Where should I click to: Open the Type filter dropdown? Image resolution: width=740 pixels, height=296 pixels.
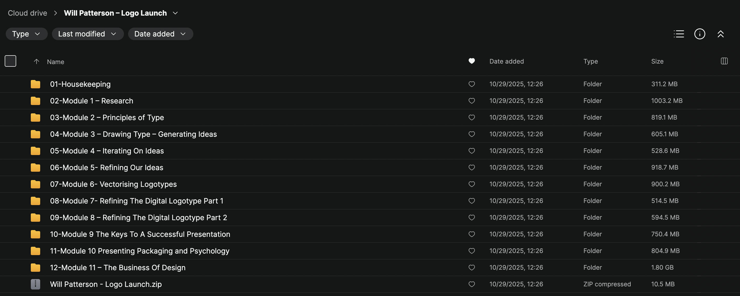(26, 34)
